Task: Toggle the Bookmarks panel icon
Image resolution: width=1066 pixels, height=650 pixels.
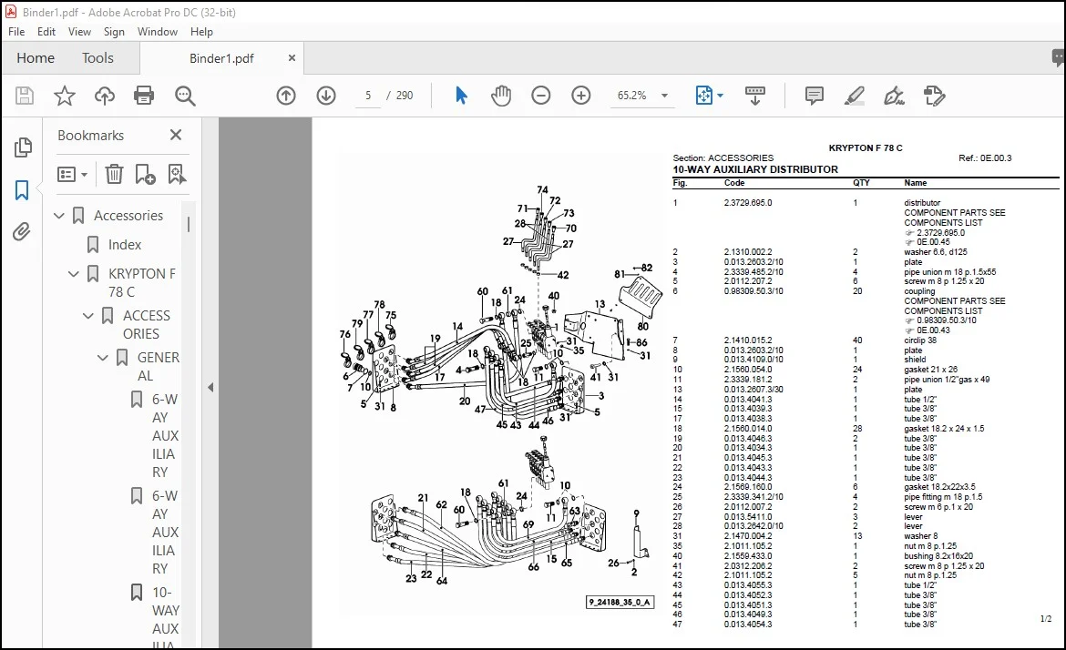Action: click(23, 190)
